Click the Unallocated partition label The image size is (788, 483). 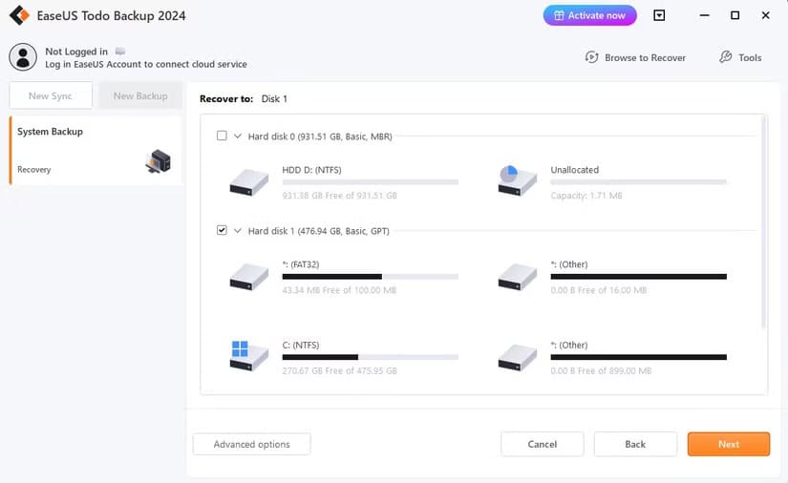[574, 170]
